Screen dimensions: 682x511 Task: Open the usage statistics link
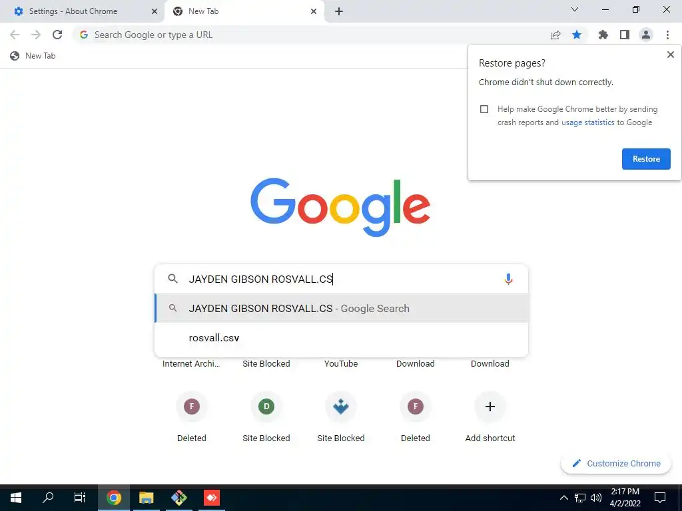pyautogui.click(x=587, y=122)
